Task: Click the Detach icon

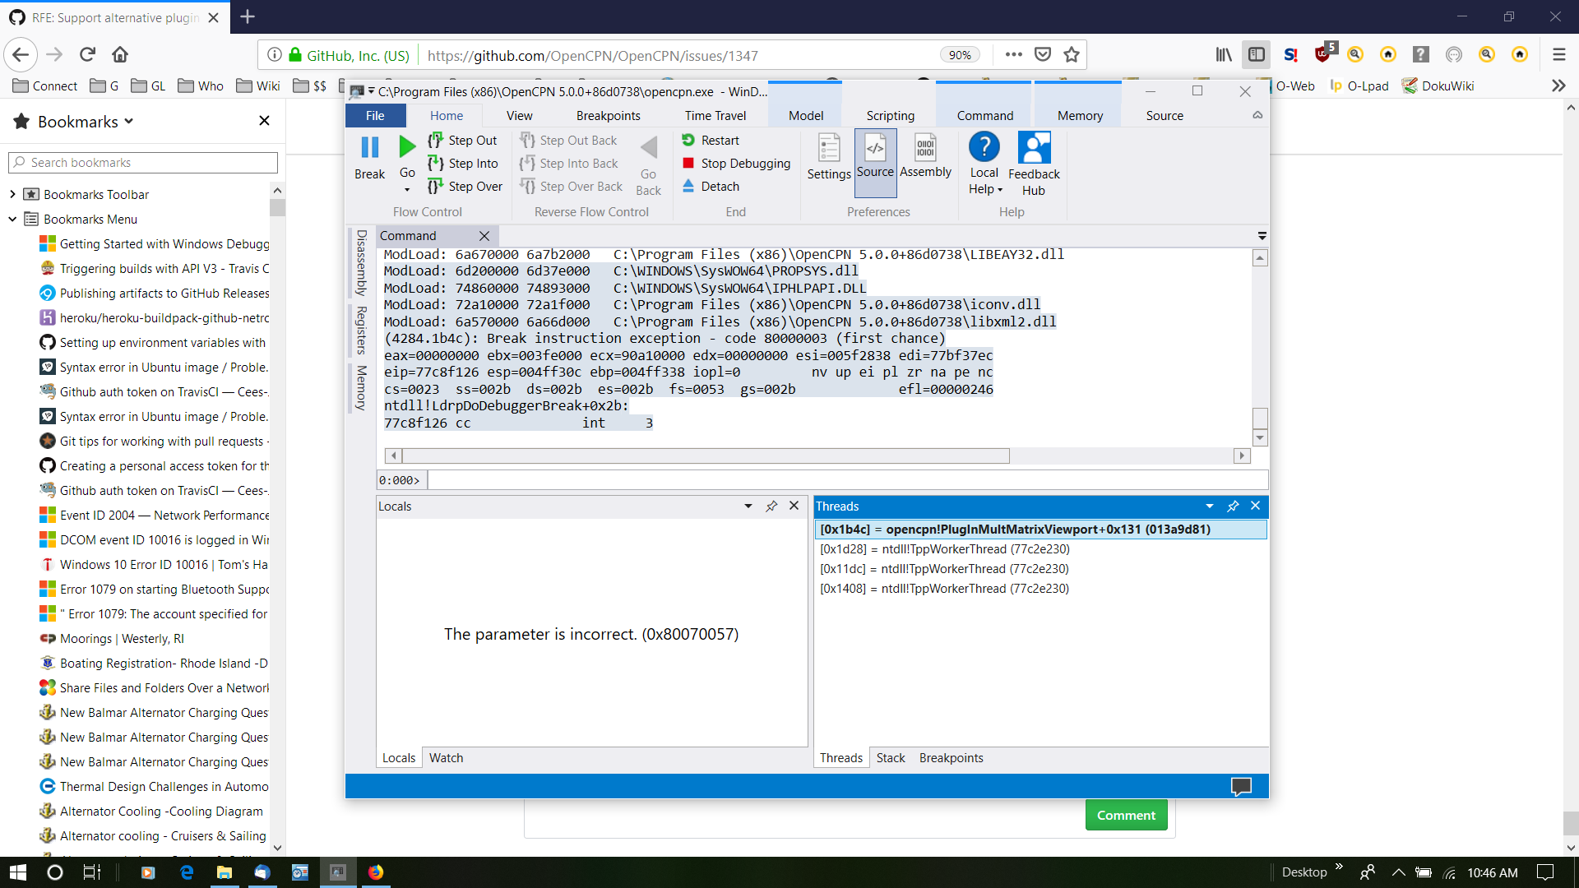Action: 688,186
